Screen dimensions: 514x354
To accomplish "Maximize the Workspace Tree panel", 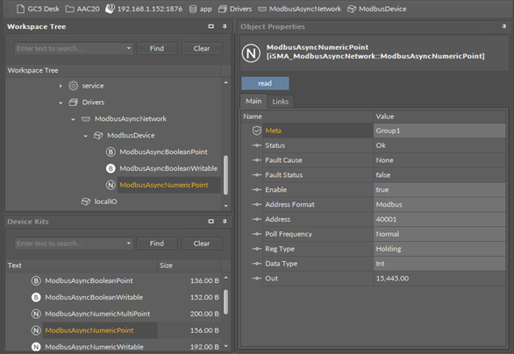I will click(211, 26).
